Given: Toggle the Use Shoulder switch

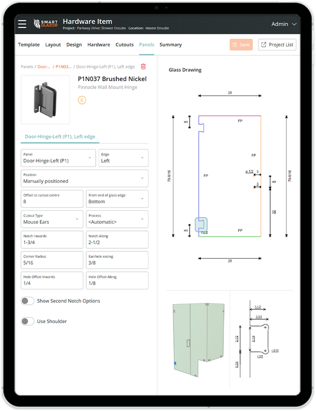Looking at the screenshot, I should click(x=27, y=321).
